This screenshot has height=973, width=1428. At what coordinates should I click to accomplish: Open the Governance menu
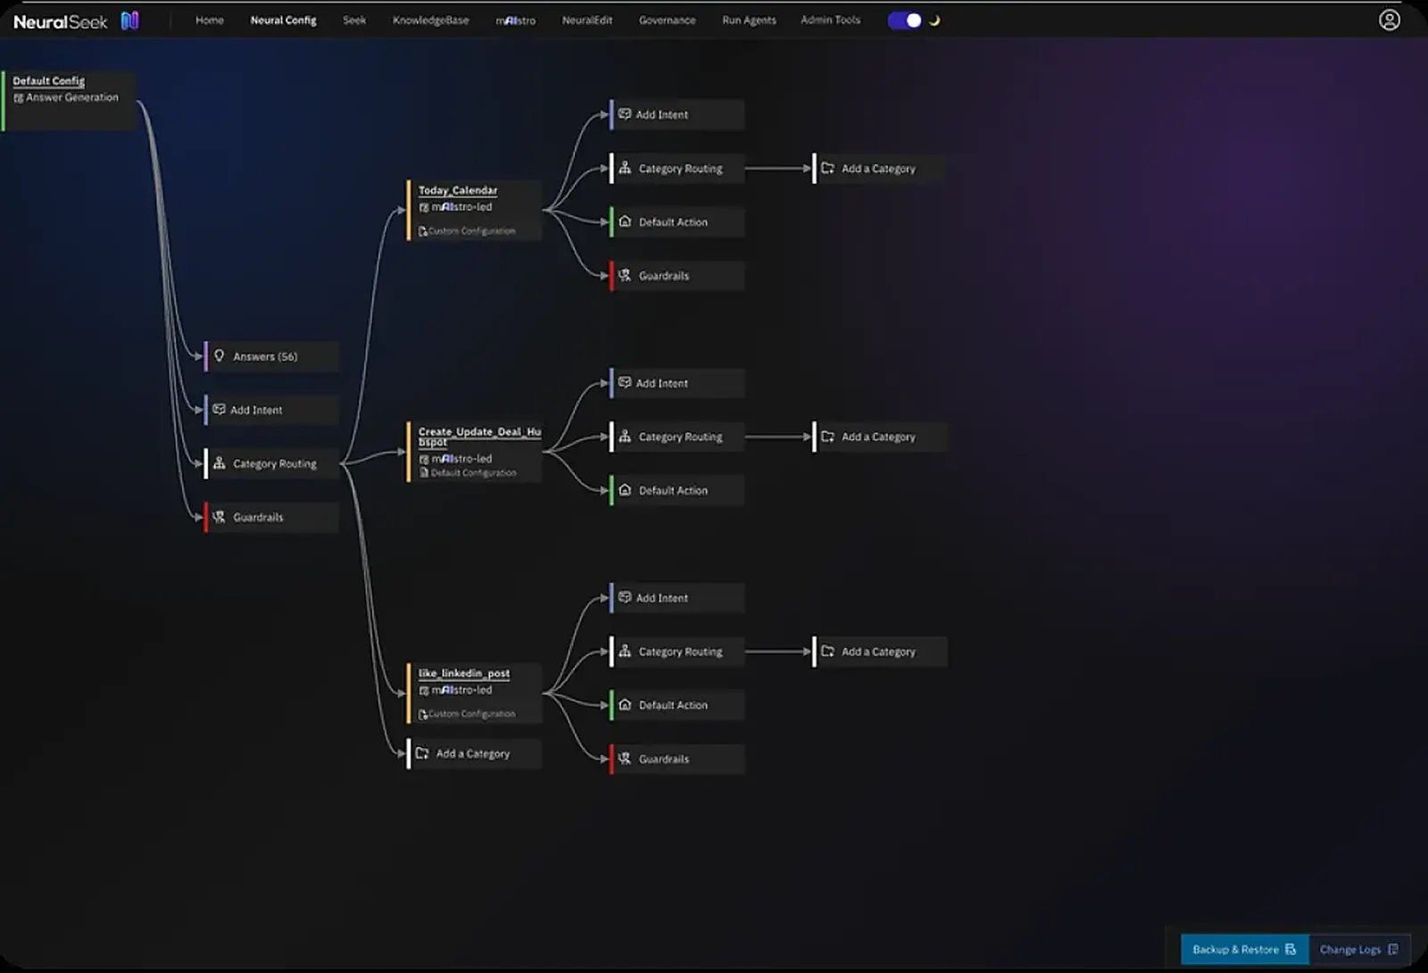pyautogui.click(x=667, y=21)
